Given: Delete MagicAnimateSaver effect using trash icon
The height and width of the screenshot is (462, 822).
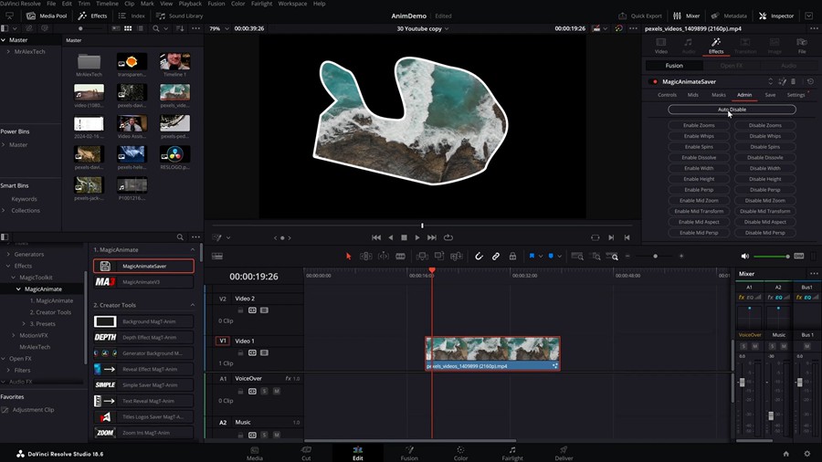Looking at the screenshot, I should (793, 81).
